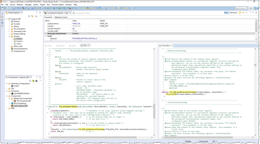260x144 pixels.
Task: Click the Counter direction Up value
Action: click(73, 29)
